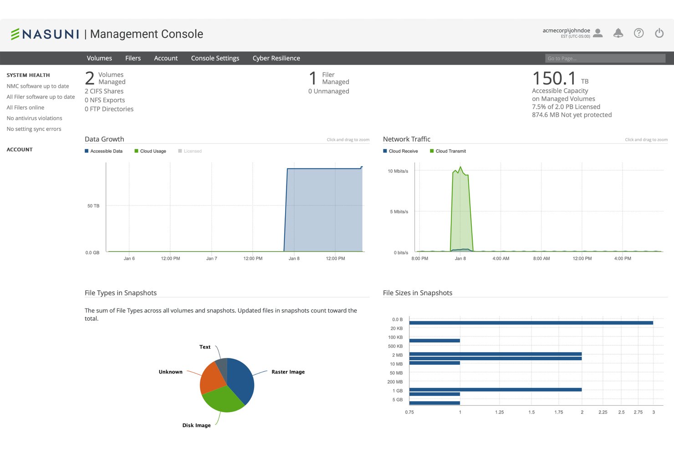The width and height of the screenshot is (674, 449).
Task: Click the Nasuni logo
Action: [45, 34]
